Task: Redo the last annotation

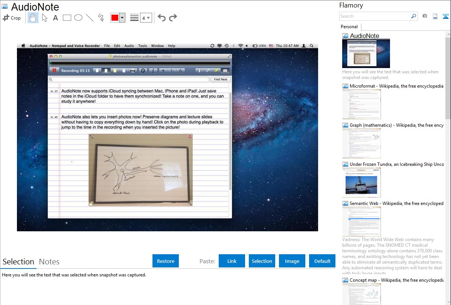Action: click(x=173, y=18)
